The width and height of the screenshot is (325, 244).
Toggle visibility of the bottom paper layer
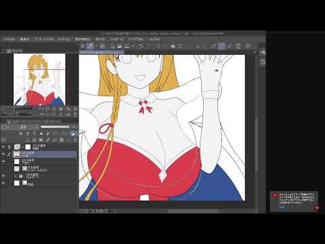click(3, 183)
